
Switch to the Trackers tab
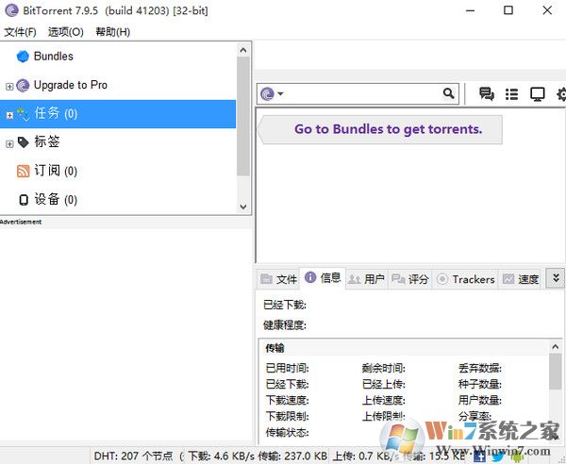[x=465, y=279]
